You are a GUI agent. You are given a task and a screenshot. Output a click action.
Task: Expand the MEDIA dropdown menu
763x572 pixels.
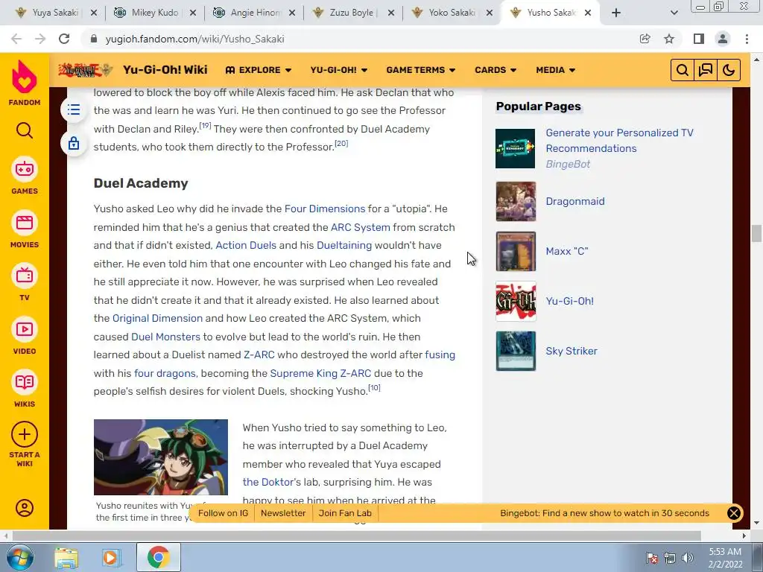(x=556, y=70)
